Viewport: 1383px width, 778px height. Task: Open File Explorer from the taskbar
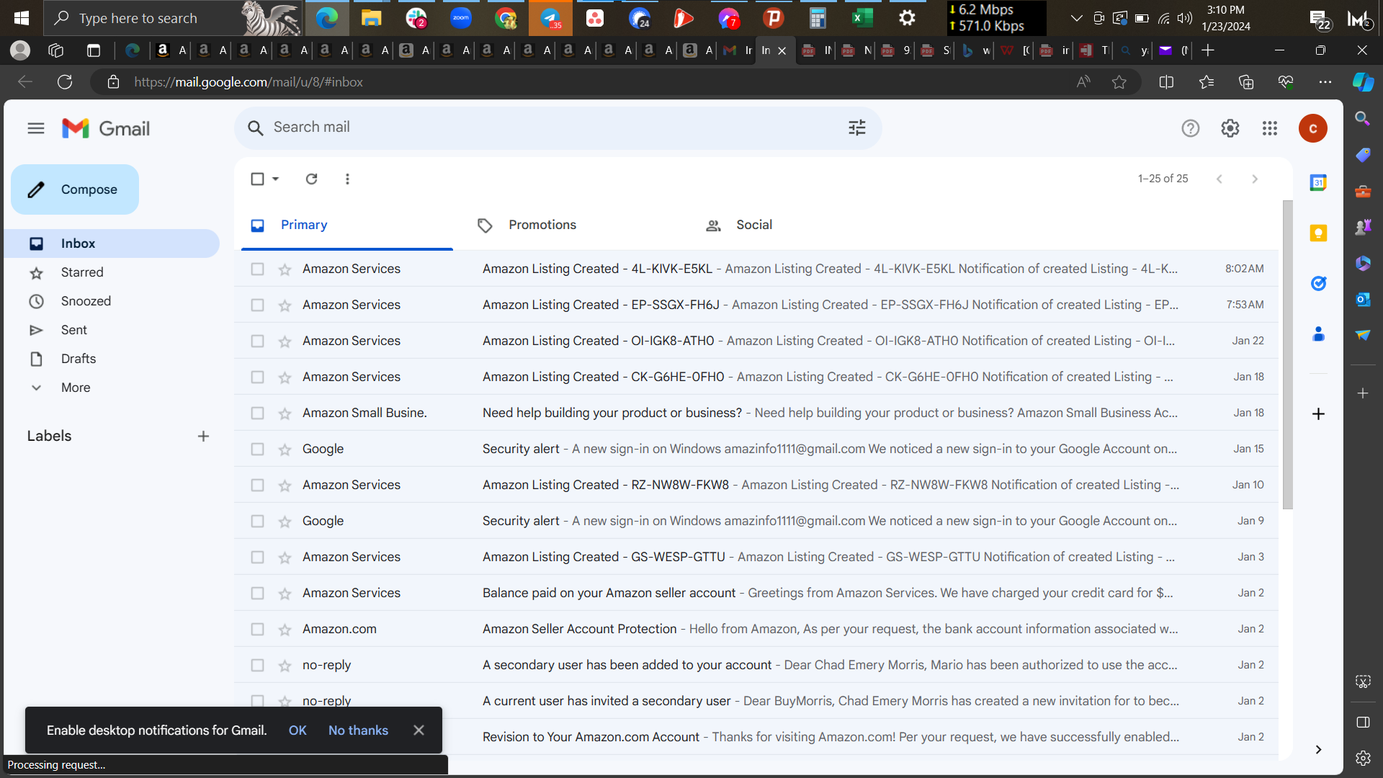tap(371, 18)
